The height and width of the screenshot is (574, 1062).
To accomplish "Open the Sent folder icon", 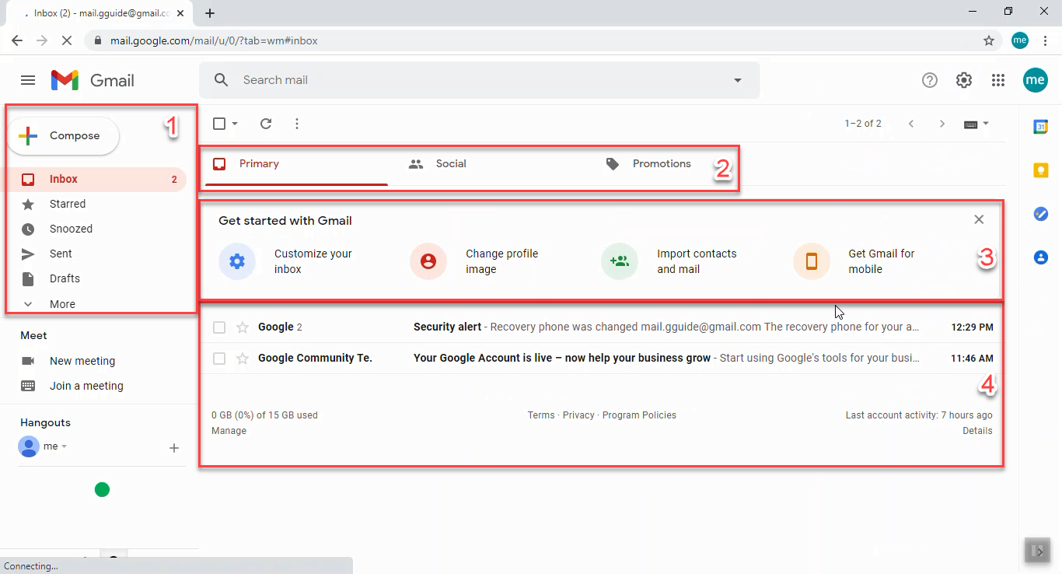I will (28, 254).
